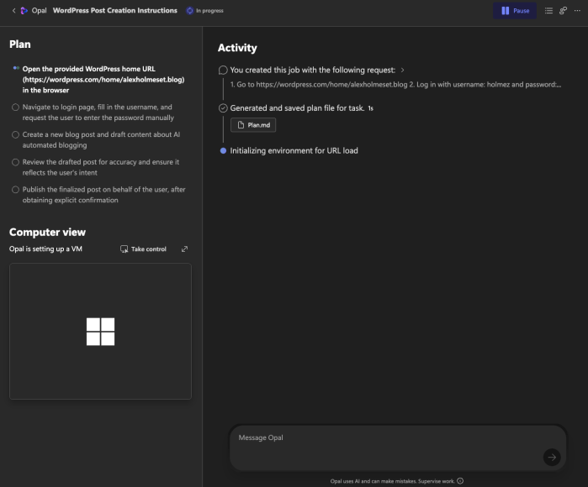Viewport: 588px width, 487px height.
Task: Click the 'Generated and saved plan file' activity entry
Action: (297, 108)
